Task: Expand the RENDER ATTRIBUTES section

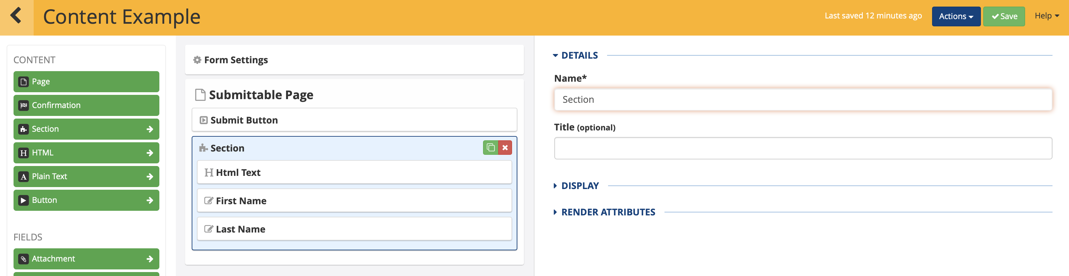Action: point(604,212)
